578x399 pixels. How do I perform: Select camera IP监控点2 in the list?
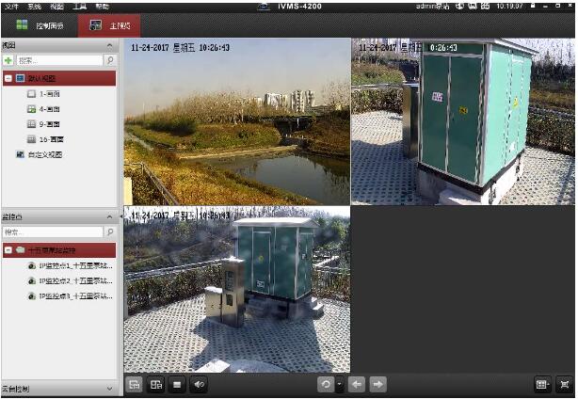click(x=69, y=280)
